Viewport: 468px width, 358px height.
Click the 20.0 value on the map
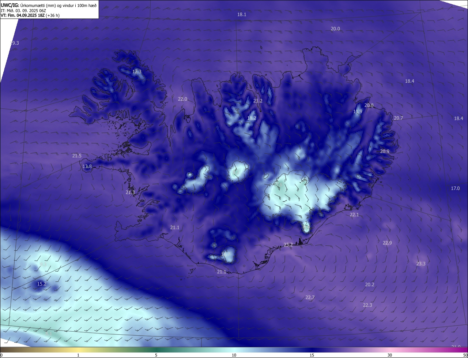tap(335, 29)
